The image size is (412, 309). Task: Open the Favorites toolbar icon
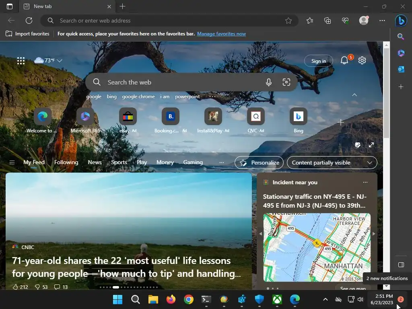pos(310,21)
